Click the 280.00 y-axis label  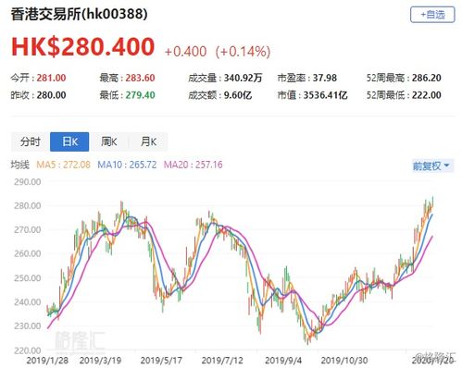[x=27, y=205]
